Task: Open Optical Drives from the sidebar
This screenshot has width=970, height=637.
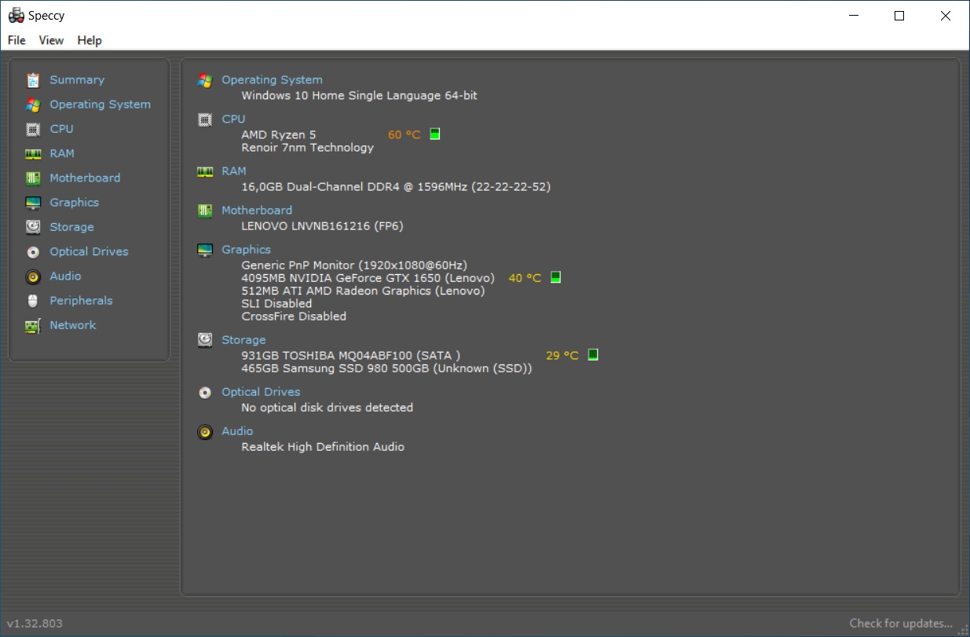Action: [89, 252]
